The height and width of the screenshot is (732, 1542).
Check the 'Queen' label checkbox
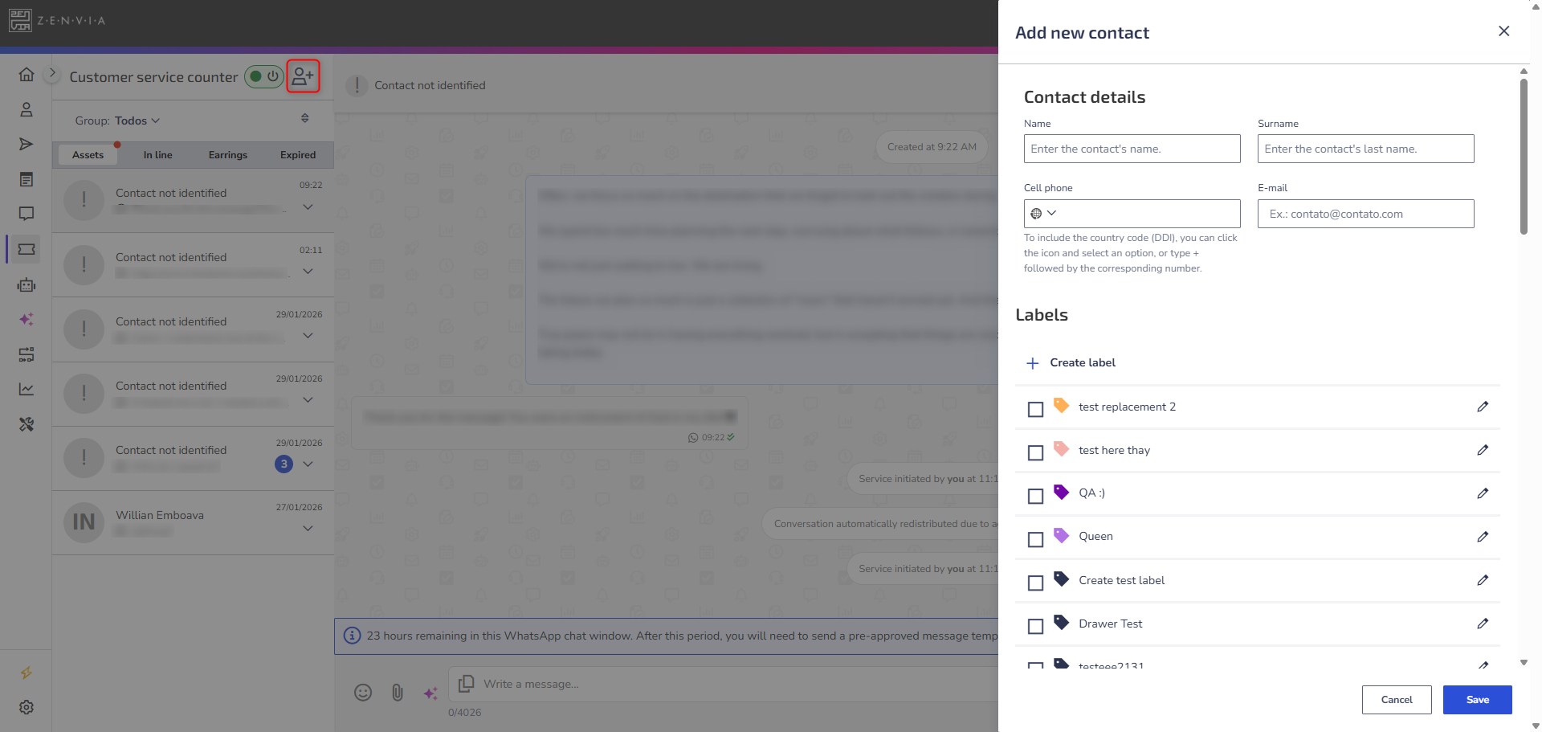(x=1036, y=539)
